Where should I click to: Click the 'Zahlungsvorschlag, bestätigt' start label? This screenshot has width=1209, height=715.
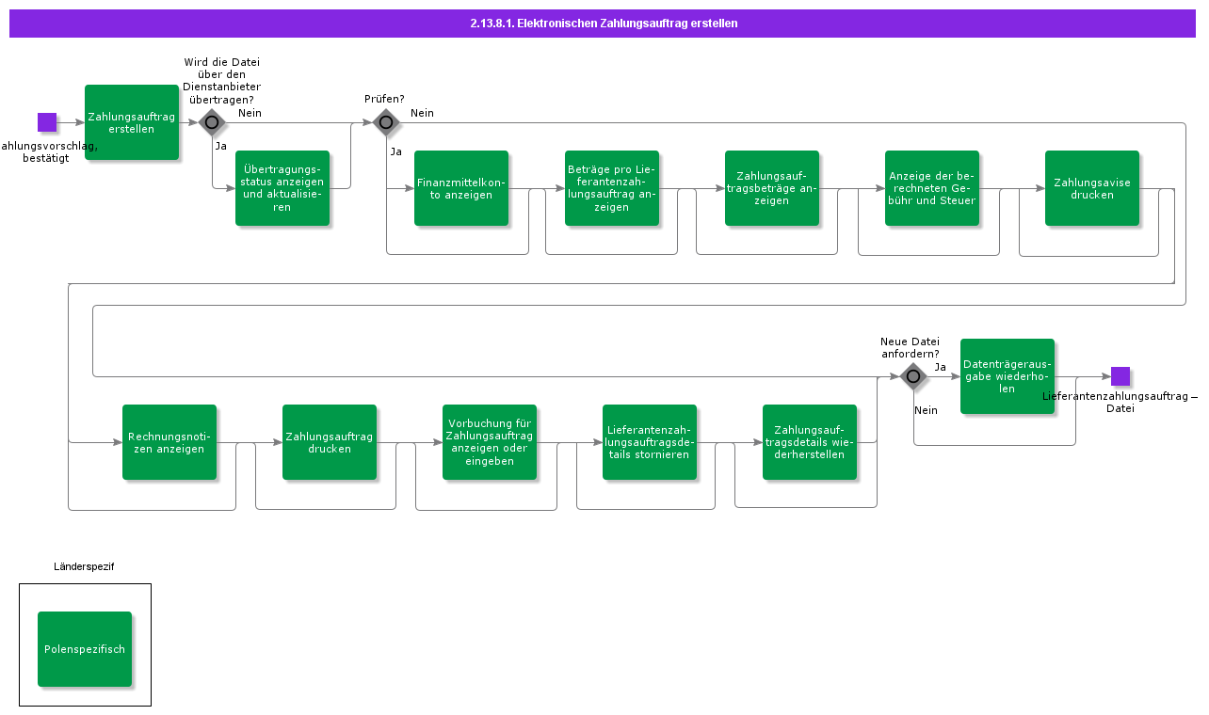(47, 152)
